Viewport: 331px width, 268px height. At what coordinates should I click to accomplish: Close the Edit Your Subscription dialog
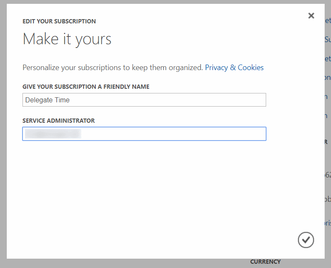tap(311, 16)
